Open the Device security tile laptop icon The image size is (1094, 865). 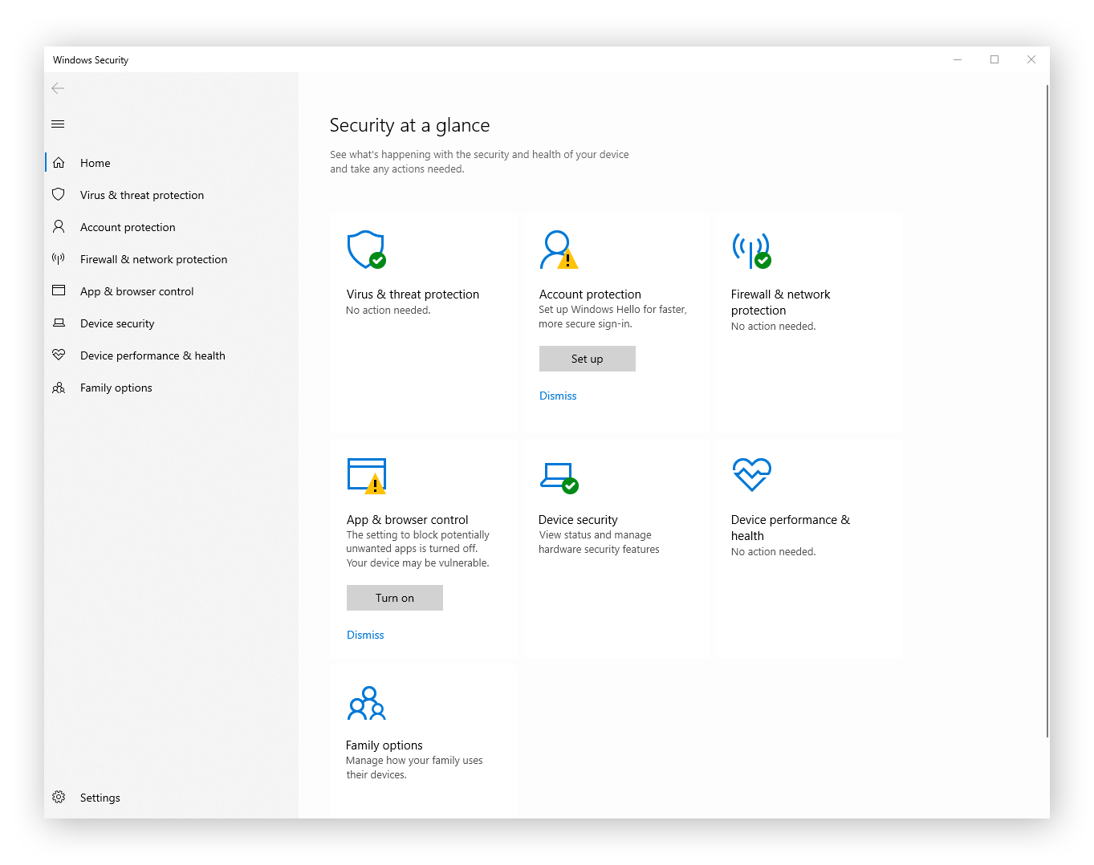tap(559, 477)
